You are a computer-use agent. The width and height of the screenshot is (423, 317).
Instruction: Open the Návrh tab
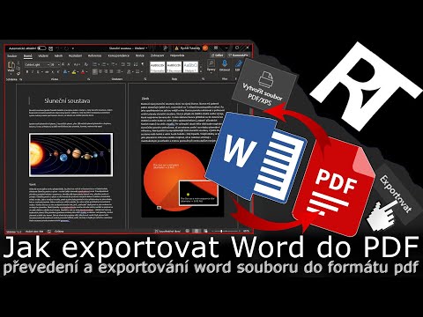coord(58,55)
